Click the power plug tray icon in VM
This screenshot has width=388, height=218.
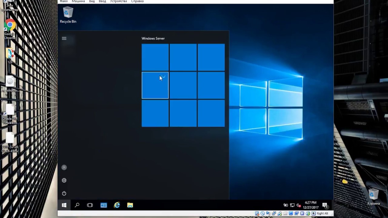286,205
